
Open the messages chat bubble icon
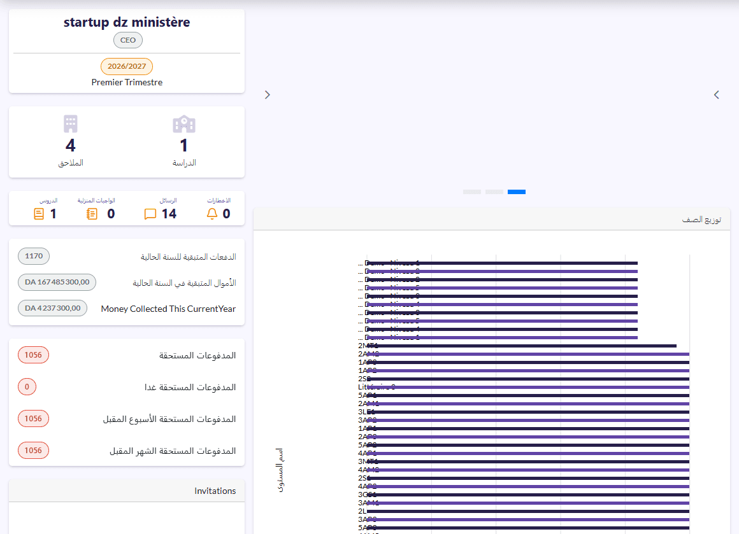[x=150, y=214]
